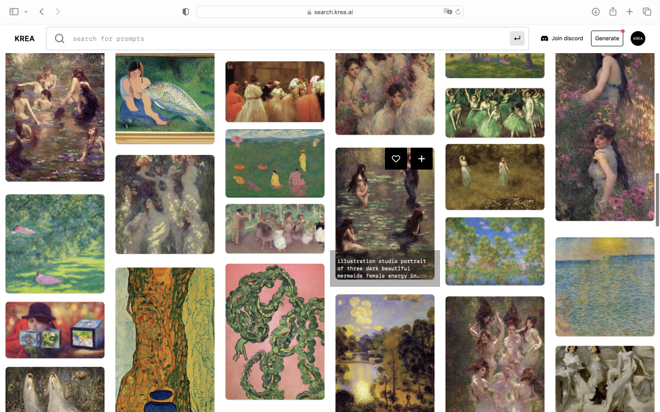Click the magnifying glass search icon
Screen dimensions: 660x412
click(x=59, y=38)
